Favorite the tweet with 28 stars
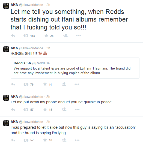 [x=46, y=35]
